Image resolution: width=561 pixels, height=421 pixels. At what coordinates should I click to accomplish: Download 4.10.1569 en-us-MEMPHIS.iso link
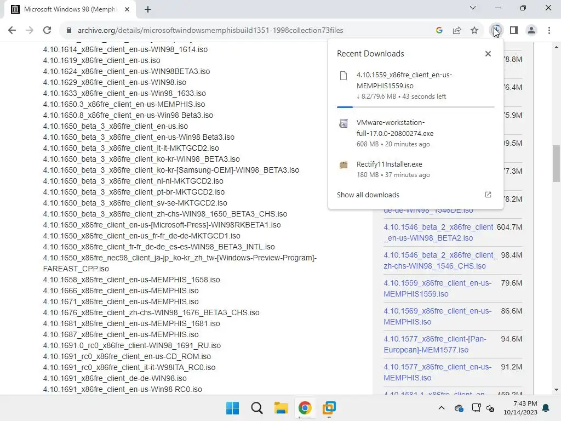pyautogui.click(x=438, y=316)
